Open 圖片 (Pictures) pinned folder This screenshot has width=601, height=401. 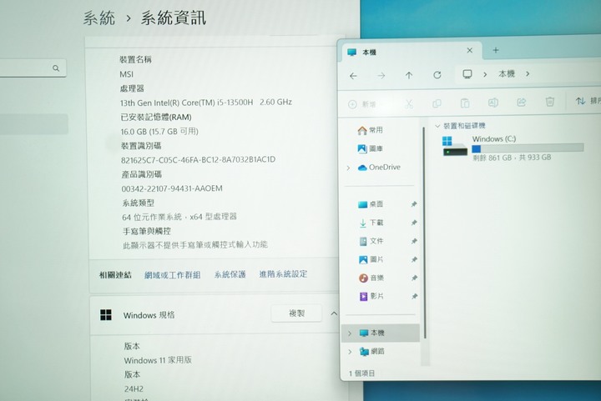click(371, 259)
